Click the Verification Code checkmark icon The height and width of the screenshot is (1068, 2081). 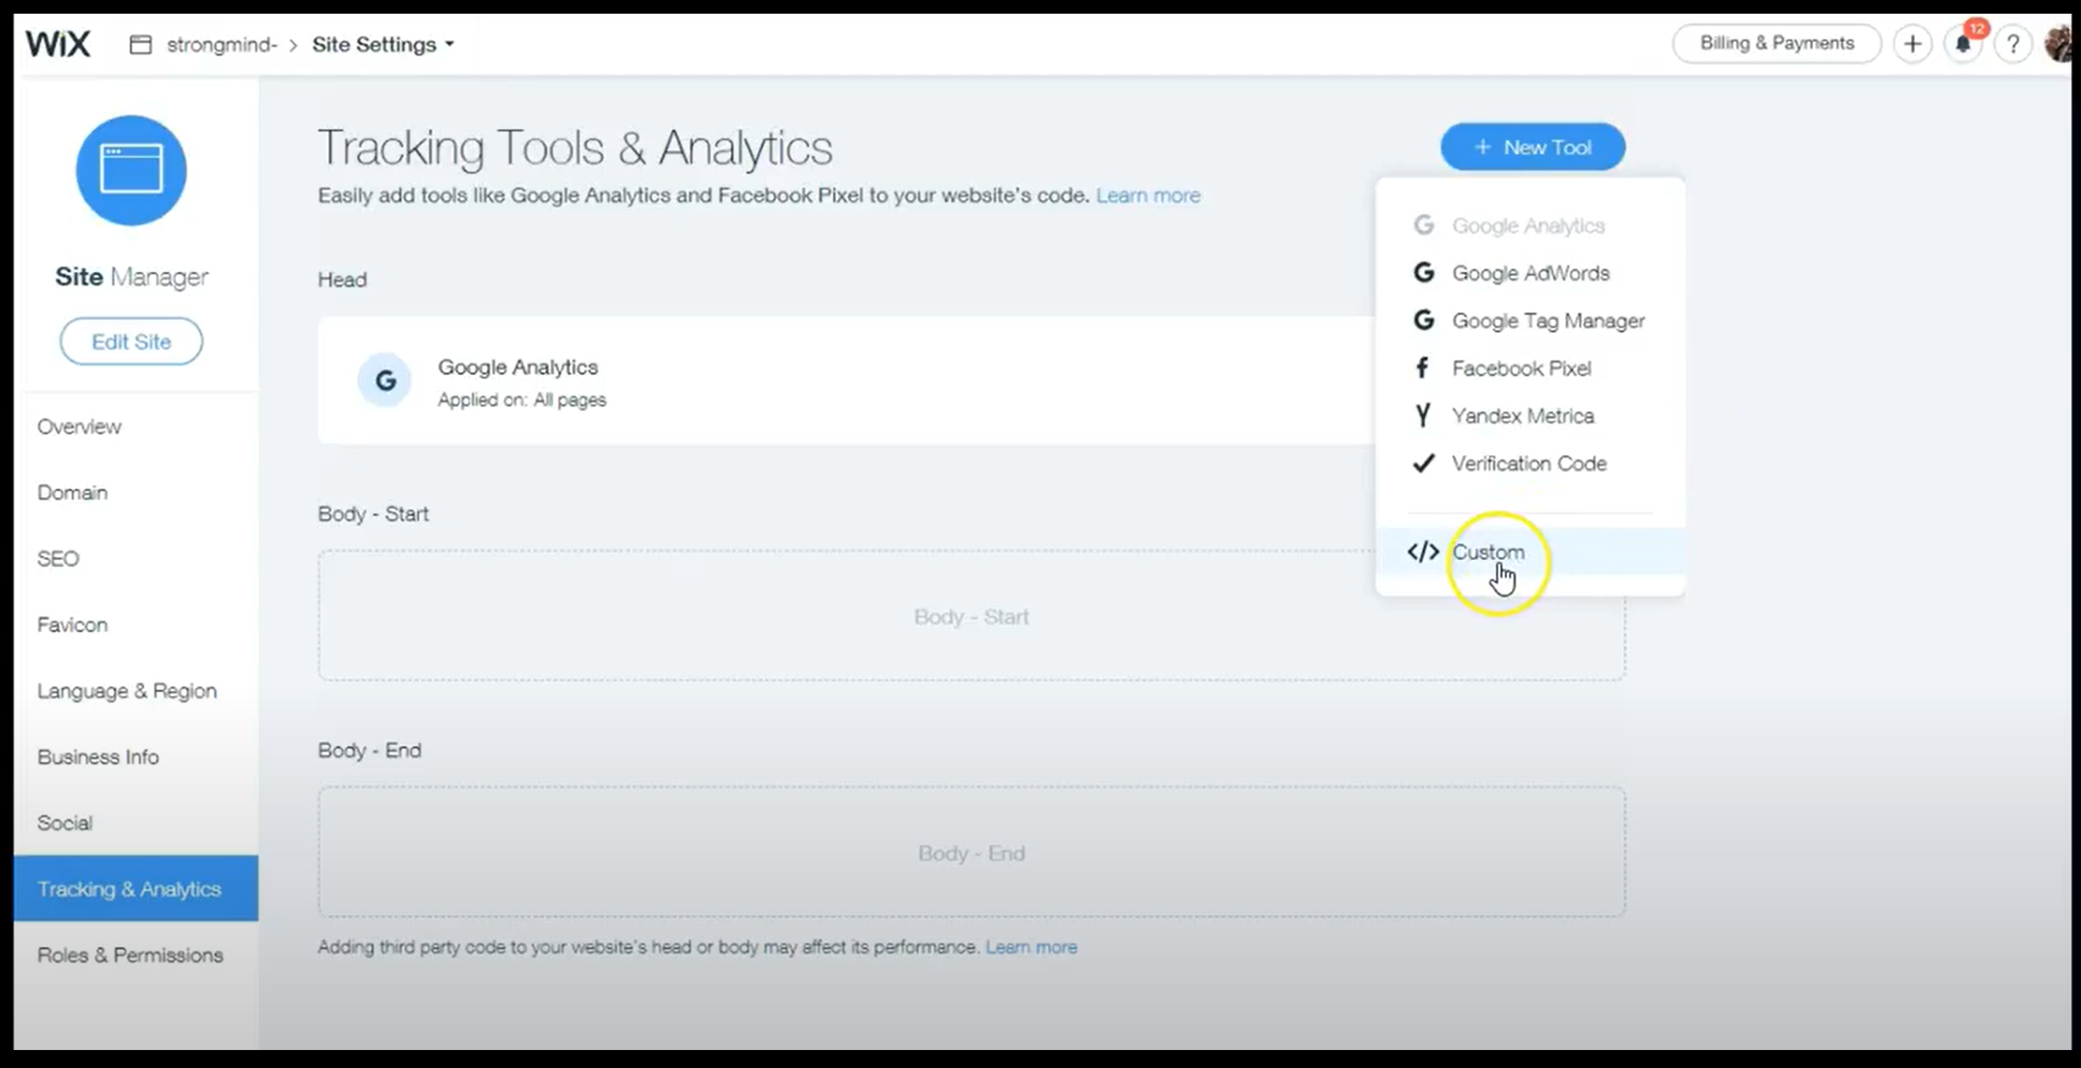tap(1423, 463)
